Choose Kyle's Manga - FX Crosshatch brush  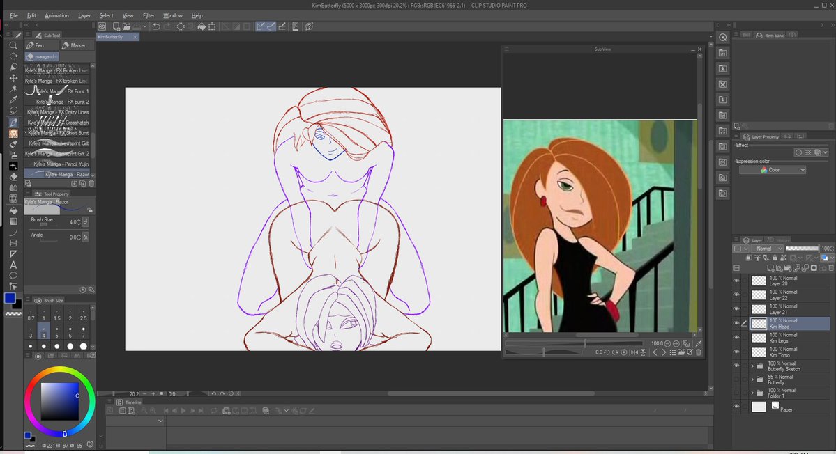click(57, 123)
